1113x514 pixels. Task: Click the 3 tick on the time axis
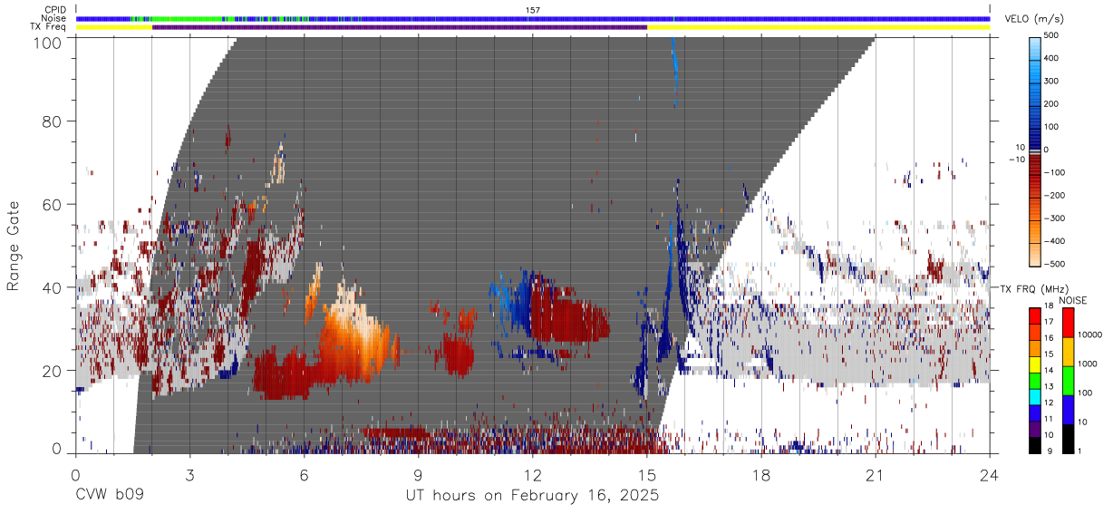190,475
